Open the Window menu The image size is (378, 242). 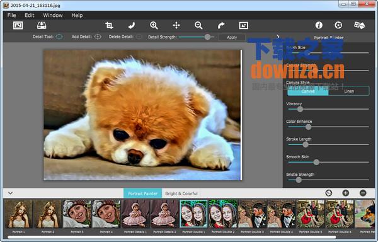click(53, 15)
